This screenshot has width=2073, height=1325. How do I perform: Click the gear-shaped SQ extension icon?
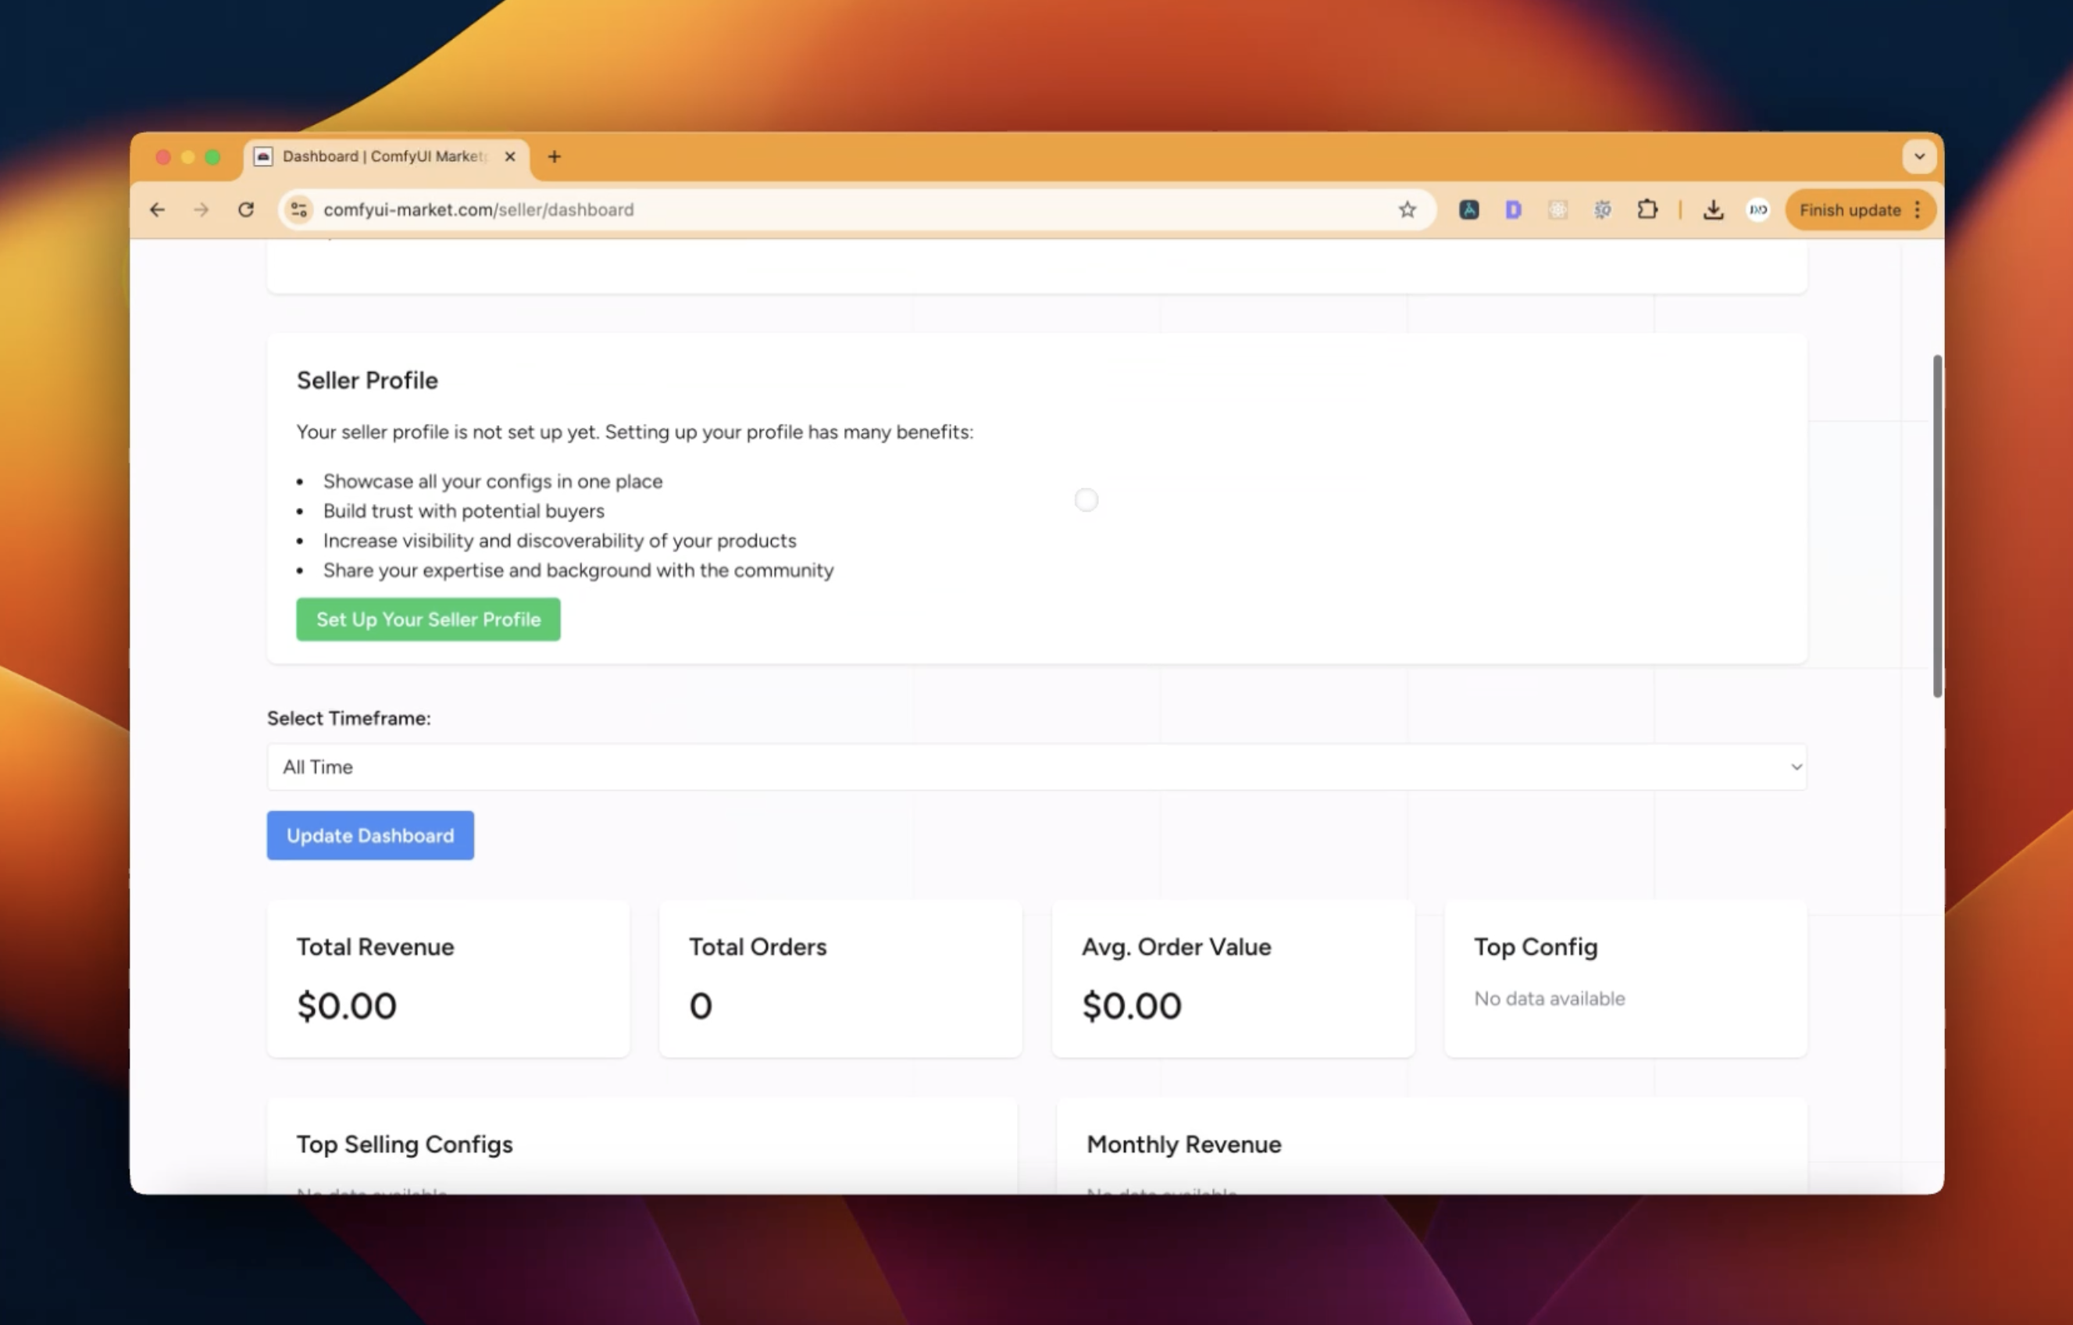pos(1602,210)
